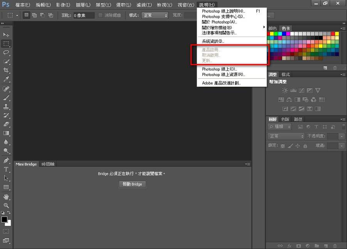The height and width of the screenshot is (249, 347).
Task: Click Adobe 產品改進計劃 menu entry
Action: click(x=232, y=83)
